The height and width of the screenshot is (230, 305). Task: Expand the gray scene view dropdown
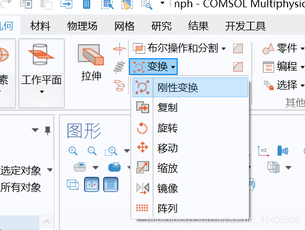pos(95,167)
